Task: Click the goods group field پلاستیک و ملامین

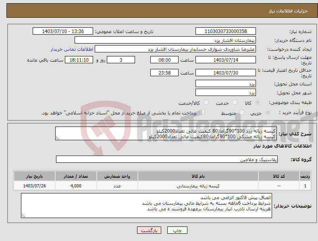Action: click(x=167, y=159)
